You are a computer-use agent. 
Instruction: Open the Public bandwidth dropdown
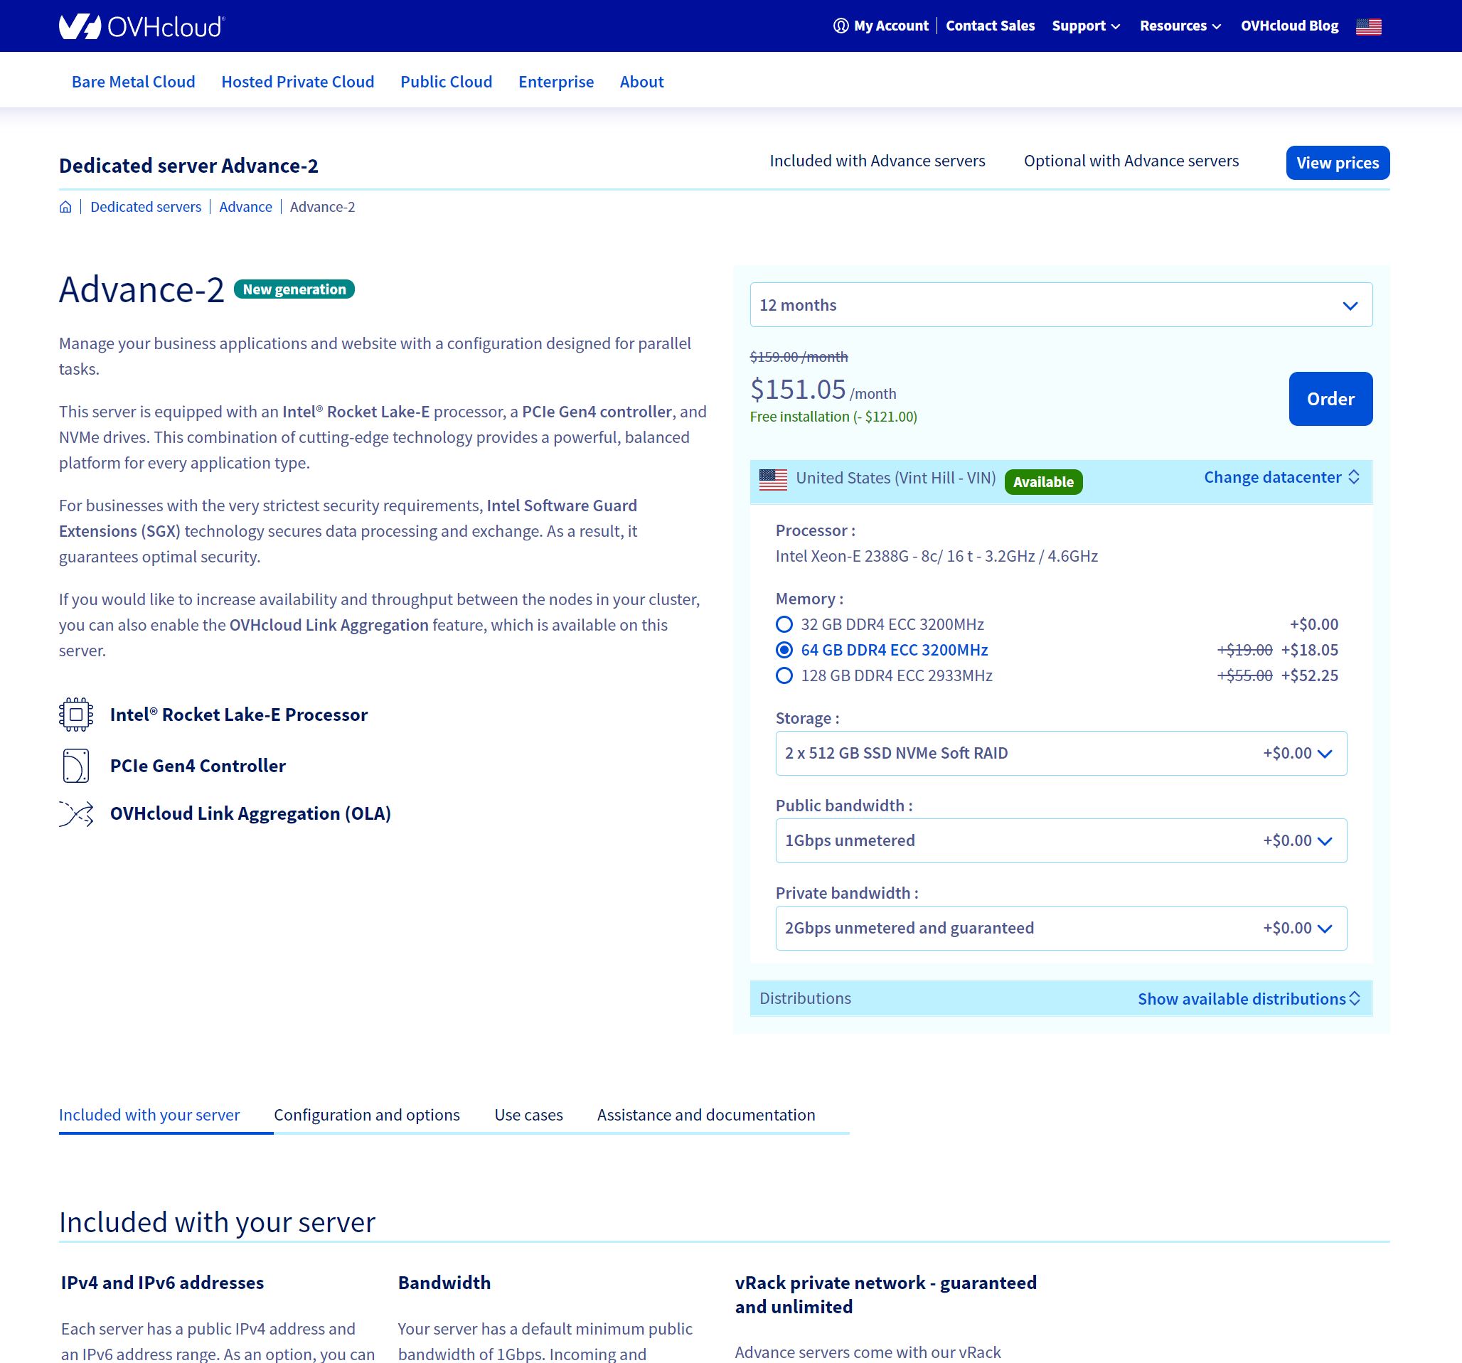tap(1060, 840)
